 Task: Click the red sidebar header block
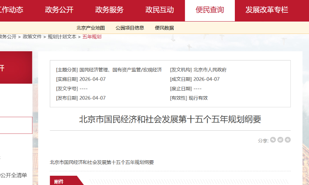16,67
